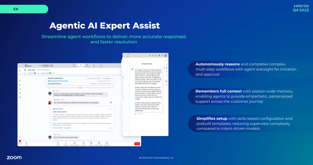Collapse the Knowledge Base card chevron

111,109
